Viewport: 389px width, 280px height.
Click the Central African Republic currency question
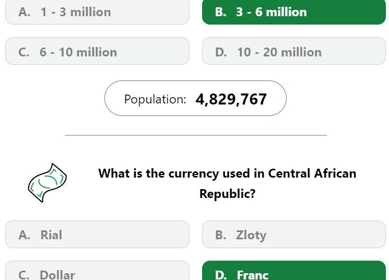227,183
